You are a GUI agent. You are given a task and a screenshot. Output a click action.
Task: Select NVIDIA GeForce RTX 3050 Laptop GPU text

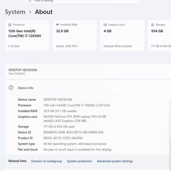pyautogui.click(x=75, y=117)
